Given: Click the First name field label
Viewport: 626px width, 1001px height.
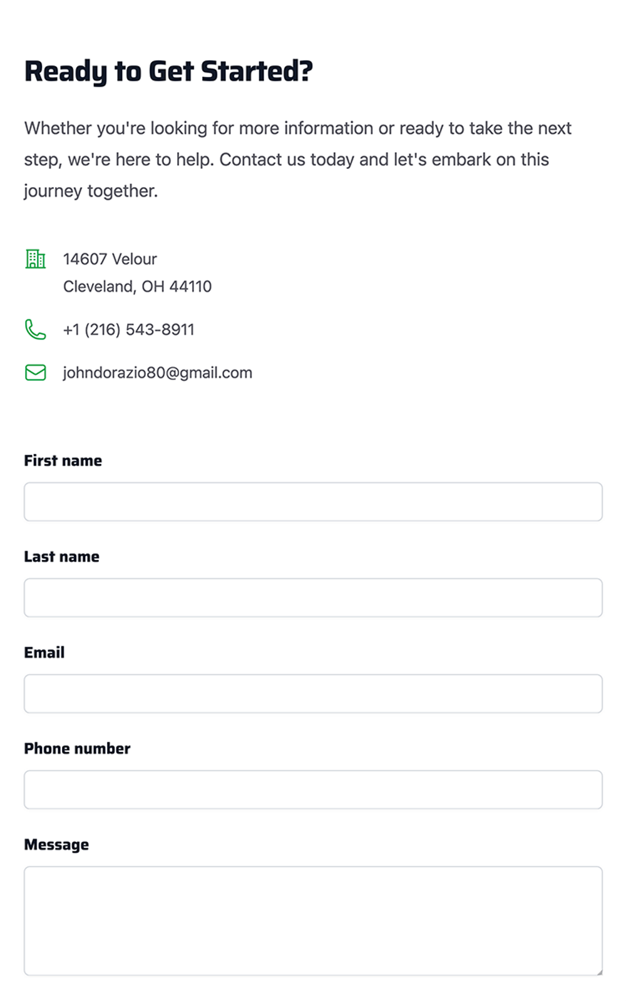Looking at the screenshot, I should [63, 460].
